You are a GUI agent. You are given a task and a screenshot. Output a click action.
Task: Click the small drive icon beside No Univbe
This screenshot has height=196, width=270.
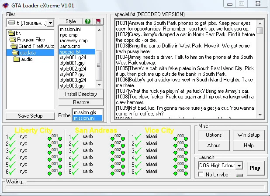click(x=239, y=175)
